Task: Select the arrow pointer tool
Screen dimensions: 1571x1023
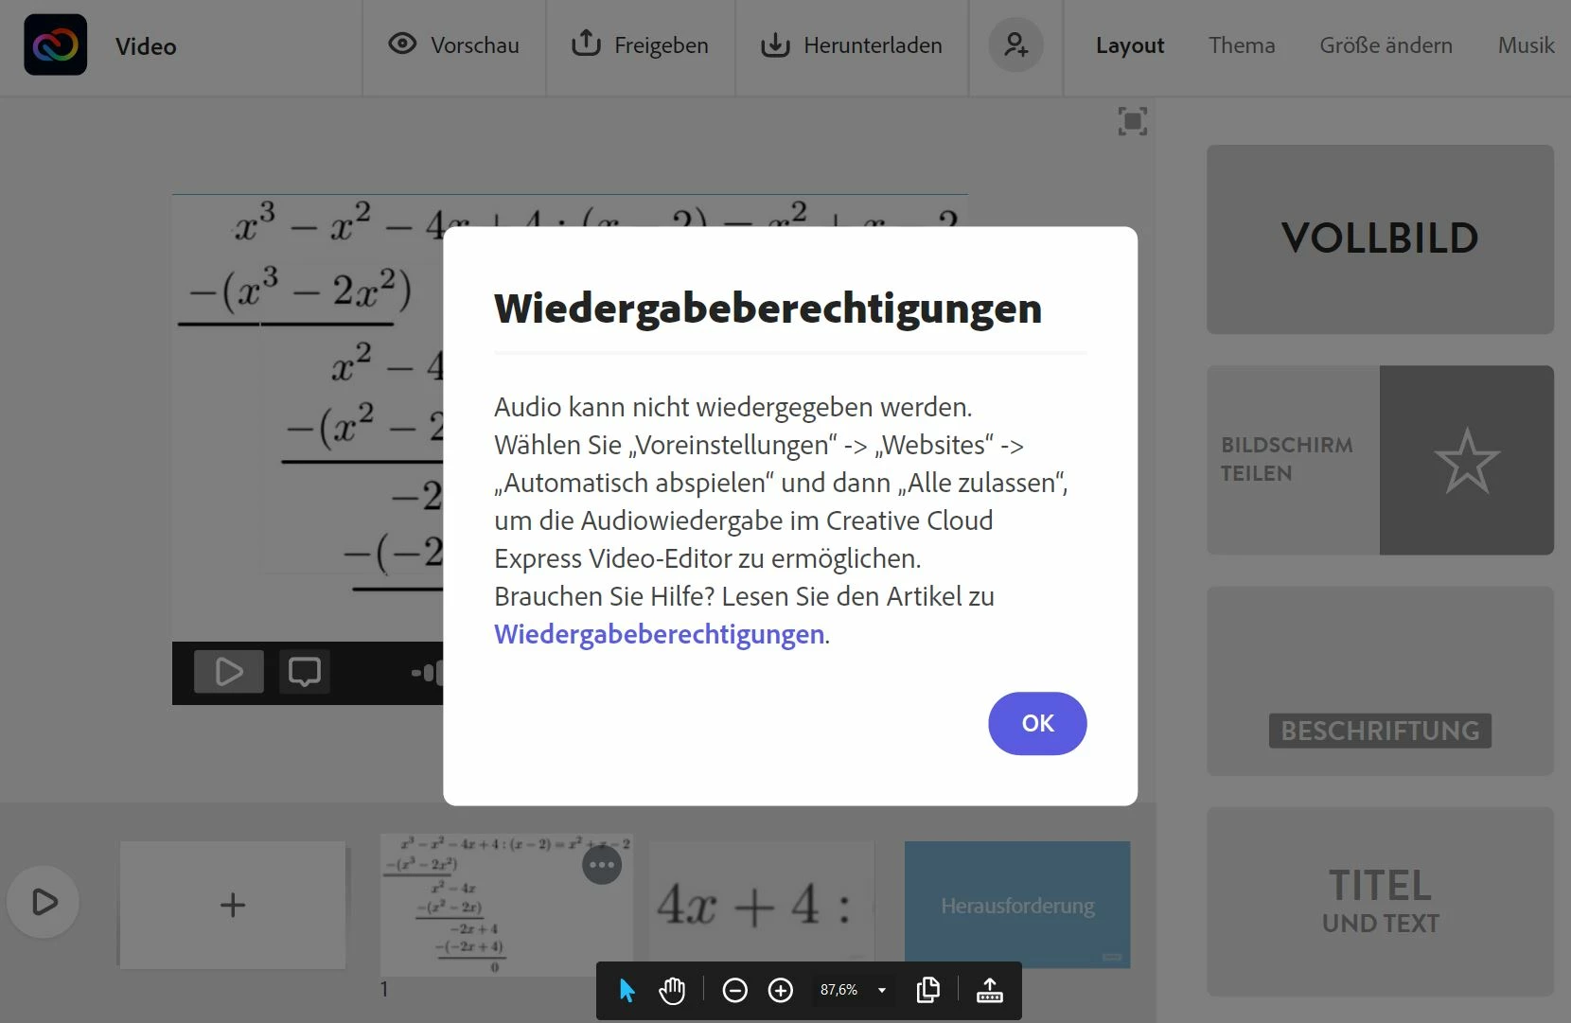Action: pos(627,991)
